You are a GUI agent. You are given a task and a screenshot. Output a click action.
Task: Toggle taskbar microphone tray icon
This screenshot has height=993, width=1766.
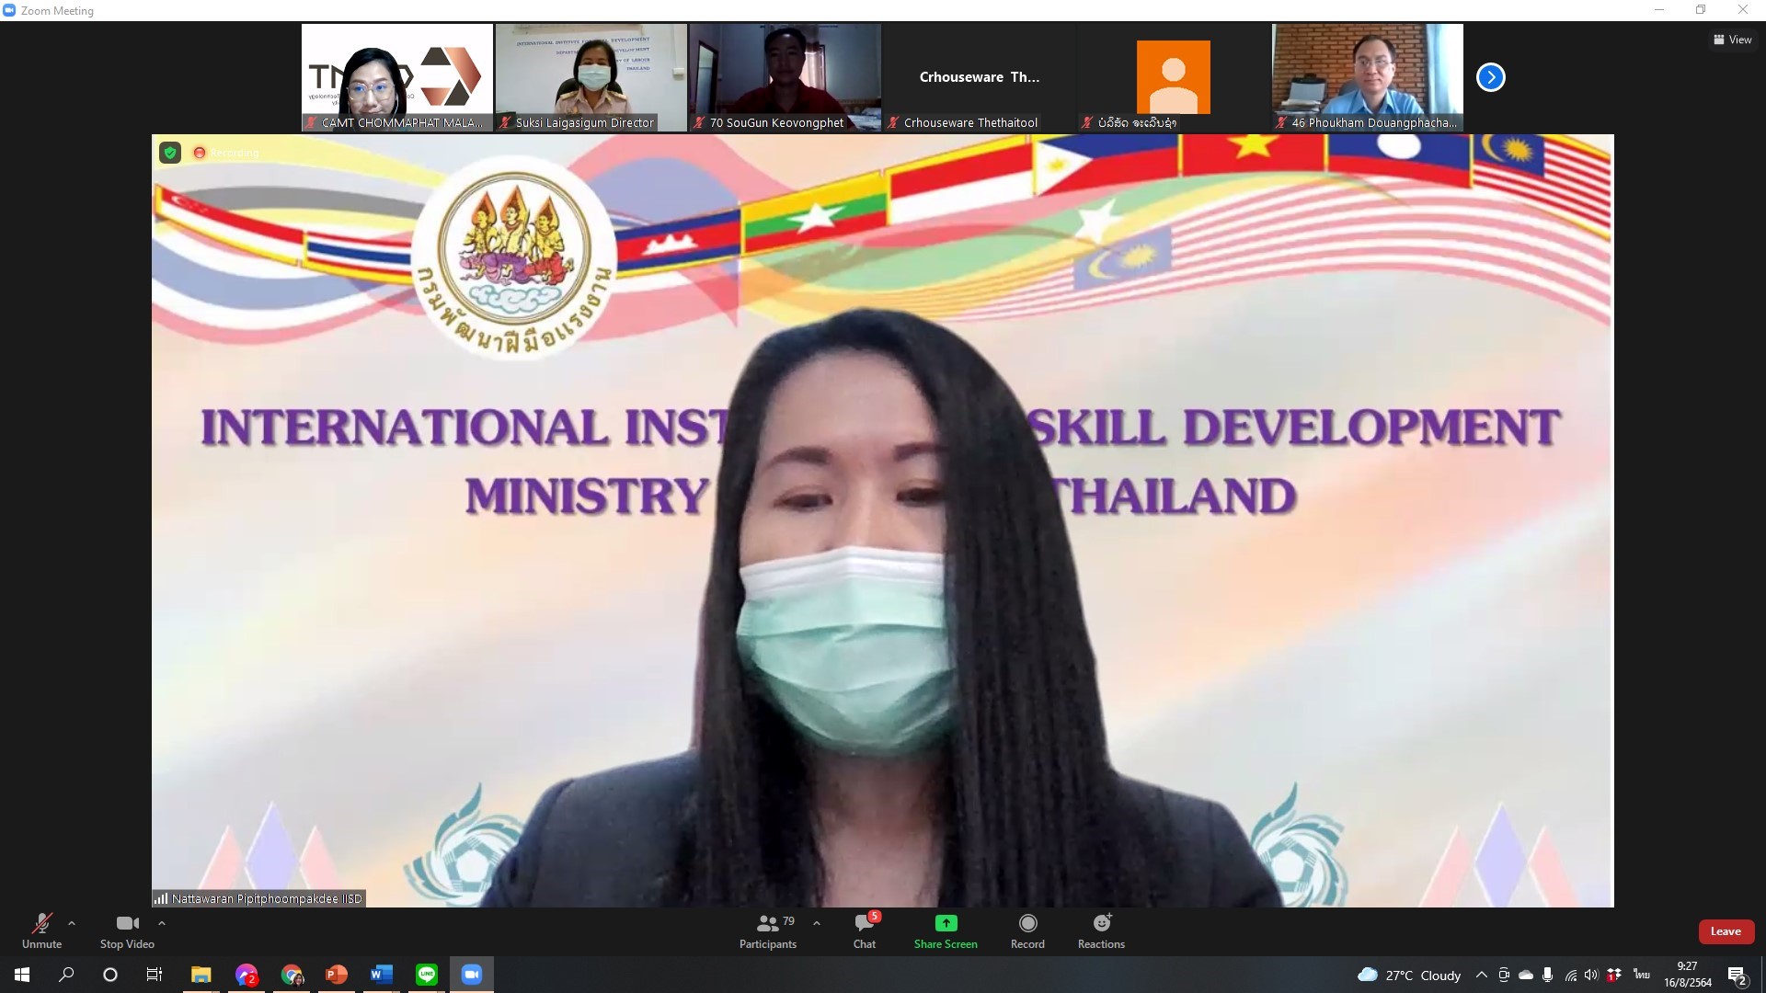pyautogui.click(x=1548, y=975)
